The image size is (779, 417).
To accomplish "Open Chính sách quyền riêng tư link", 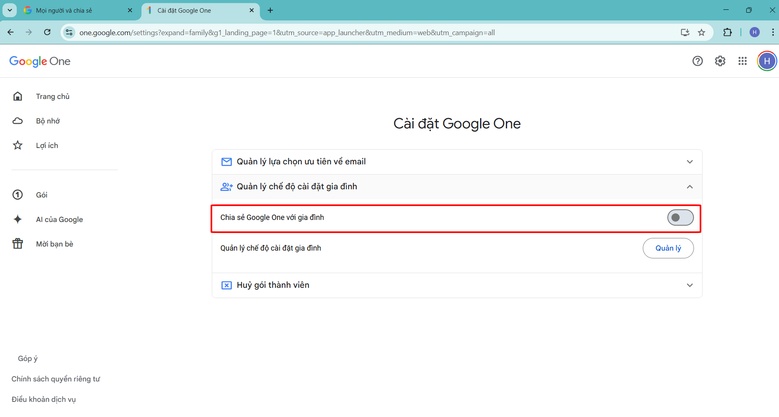I will (x=56, y=379).
